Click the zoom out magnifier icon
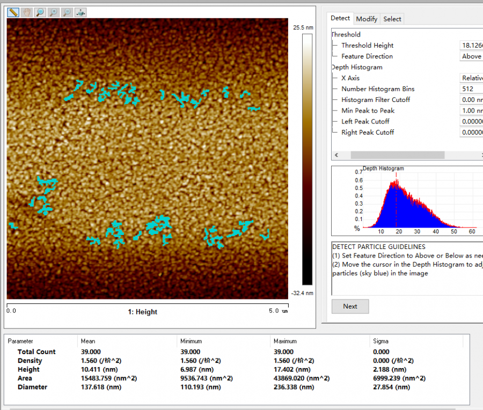The width and height of the screenshot is (483, 410). click(x=67, y=12)
